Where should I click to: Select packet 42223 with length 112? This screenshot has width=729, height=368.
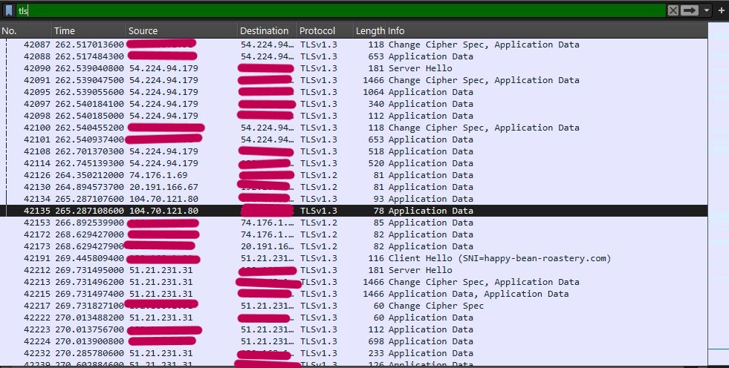354,329
